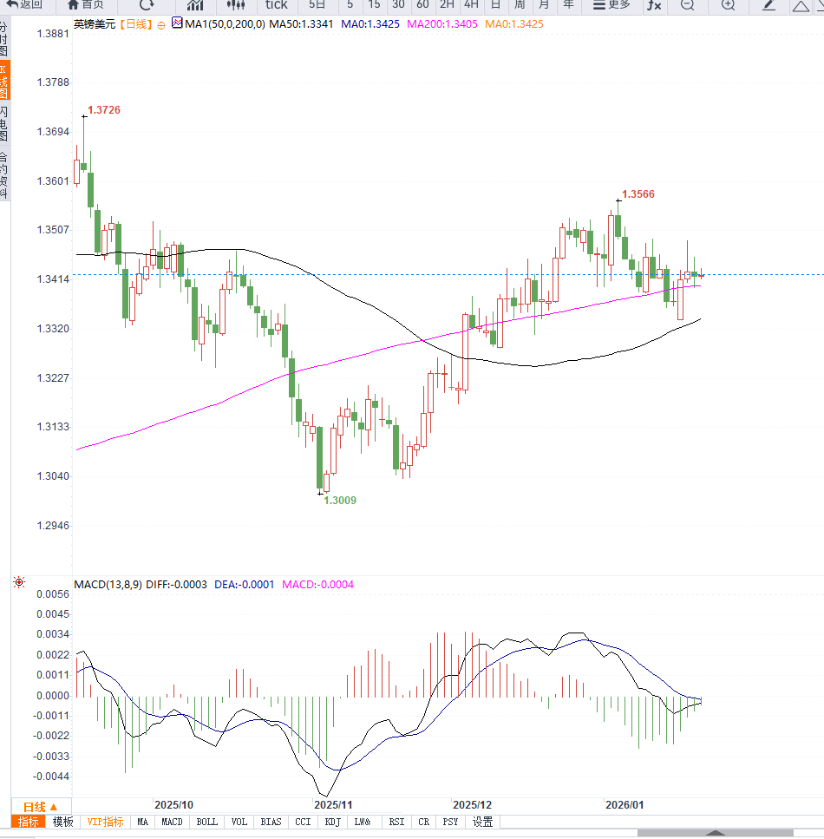Go to 首页 home
824x839 pixels.
pos(86,5)
